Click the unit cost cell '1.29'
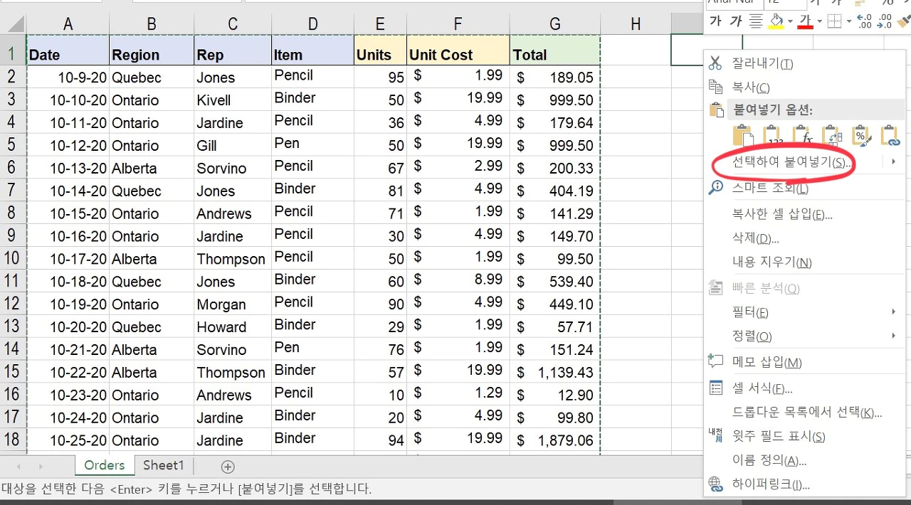The image size is (911, 505). click(x=458, y=395)
